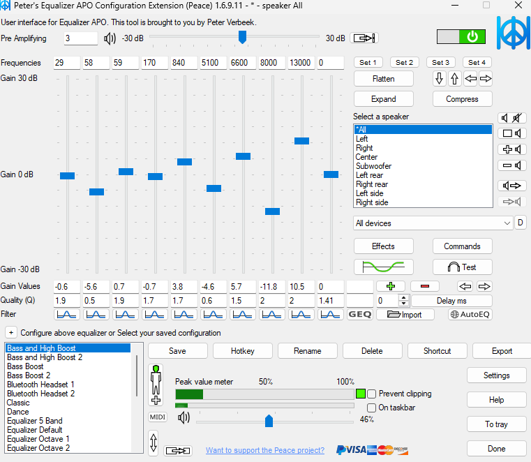531x462 pixels.
Task: Open AutoEQ
Action: coord(470,314)
